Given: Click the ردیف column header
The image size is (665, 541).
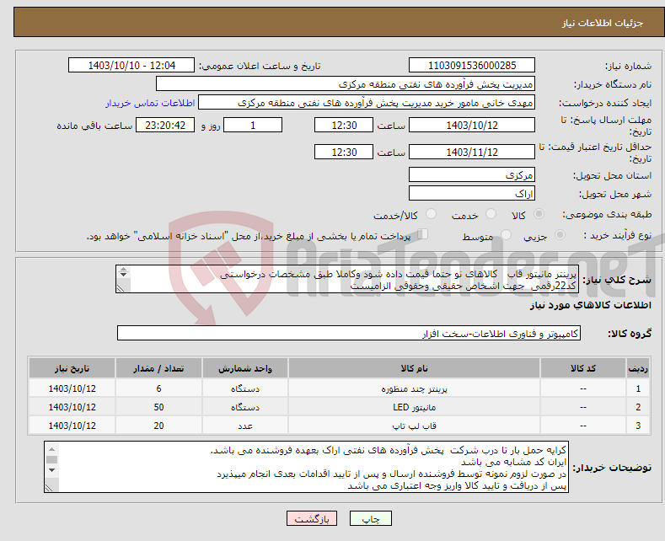Looking at the screenshot, I should click(638, 368).
